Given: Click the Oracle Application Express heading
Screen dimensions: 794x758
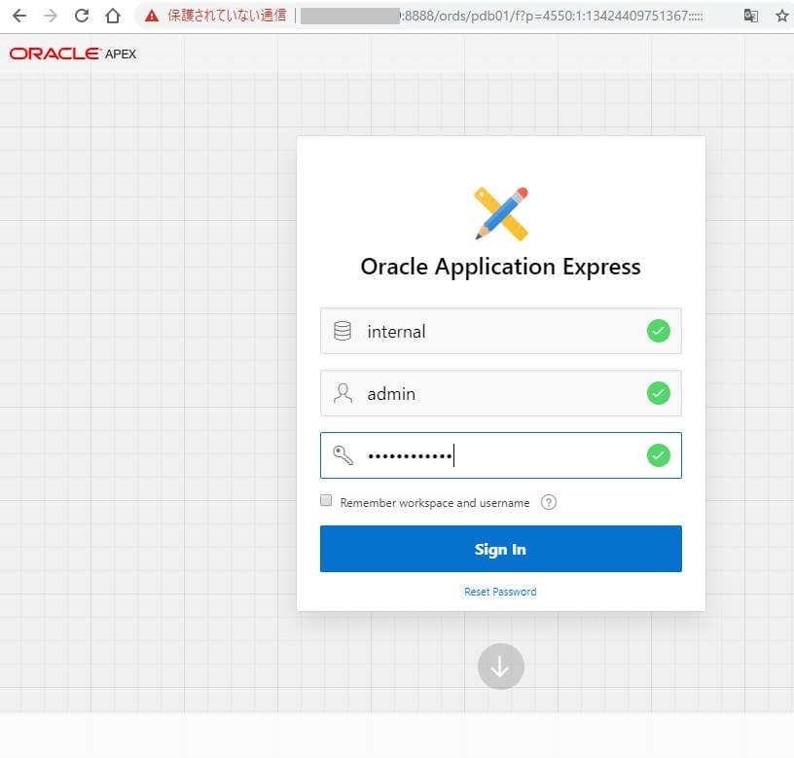Looking at the screenshot, I should coord(501,267).
